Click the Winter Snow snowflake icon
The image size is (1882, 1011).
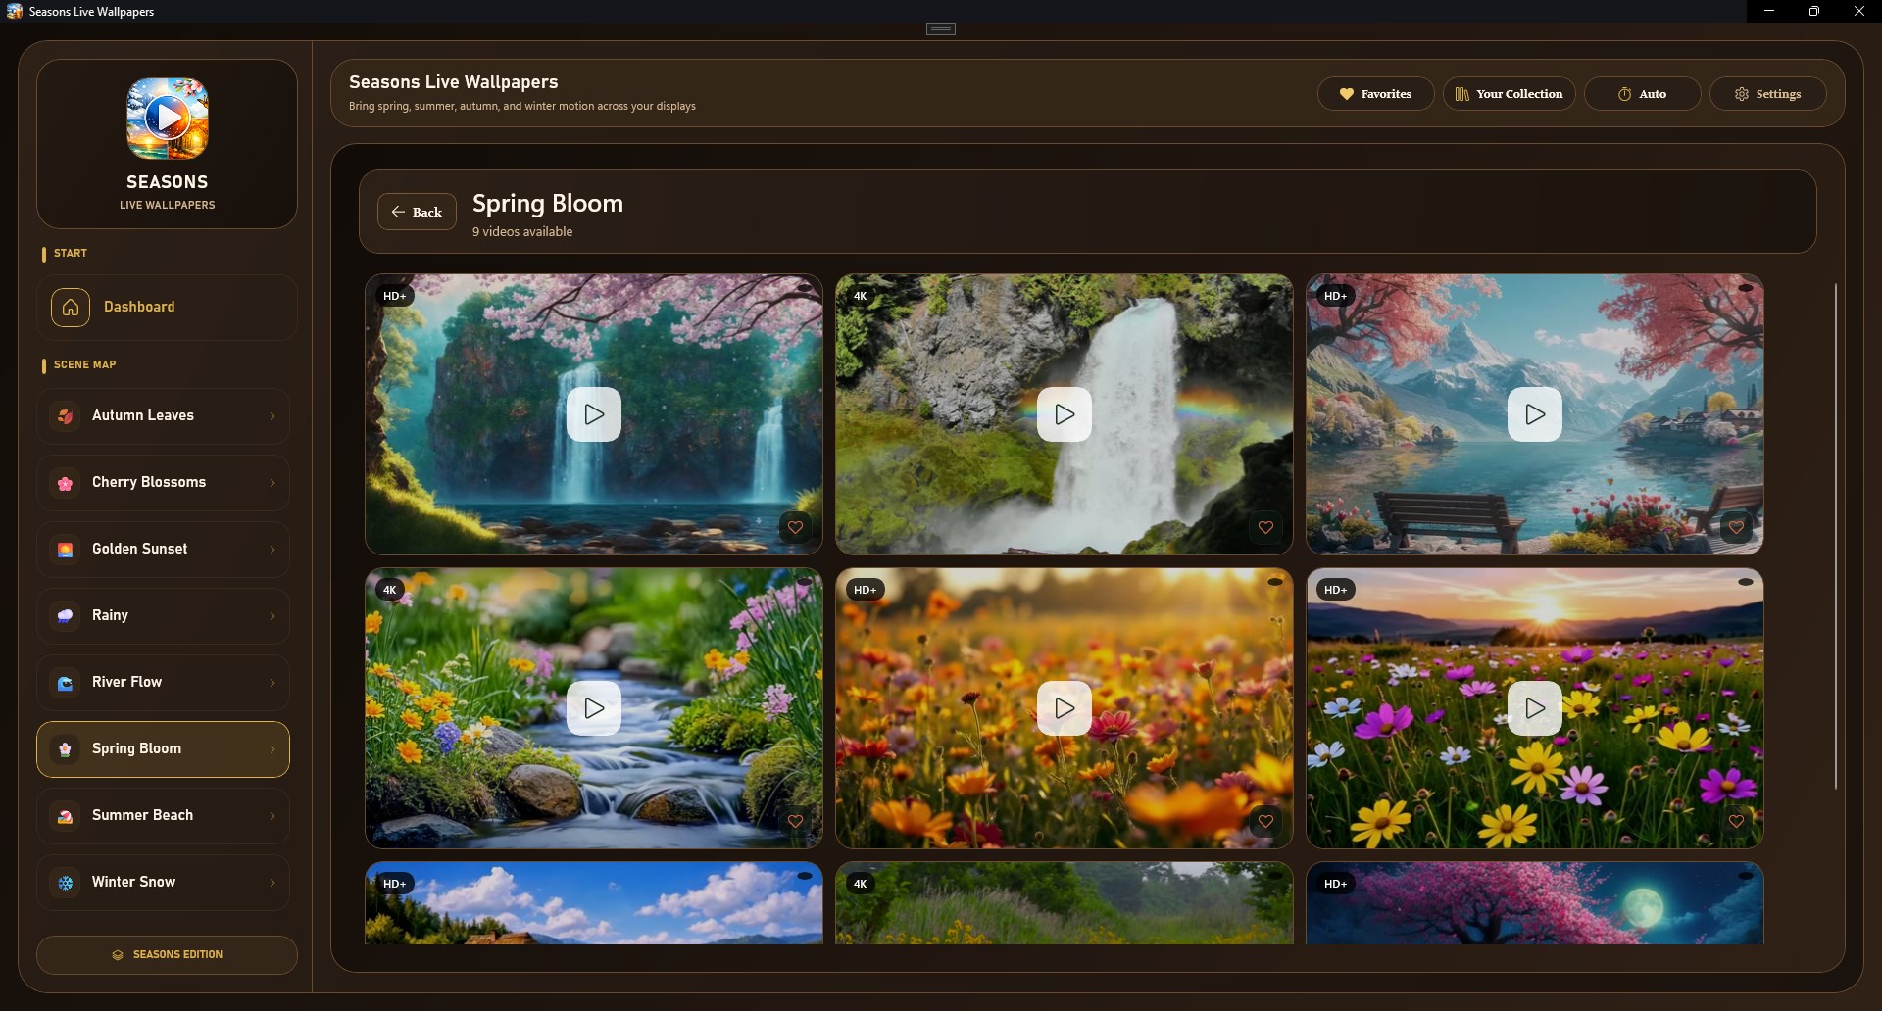coord(66,883)
